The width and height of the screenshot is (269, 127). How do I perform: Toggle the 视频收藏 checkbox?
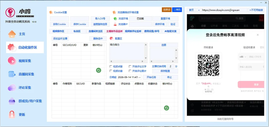[111, 71]
